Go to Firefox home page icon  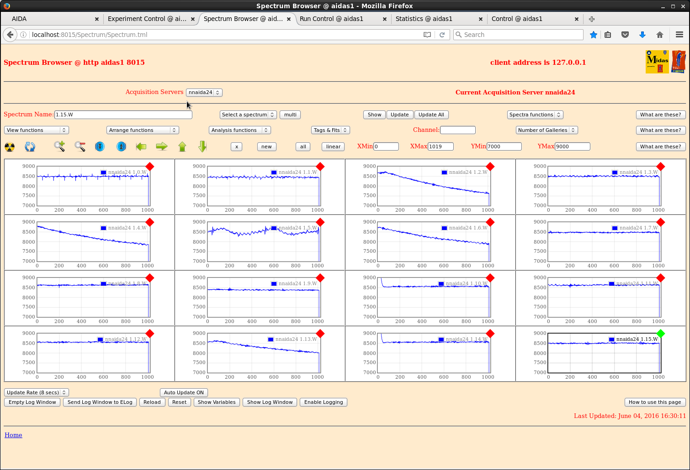coord(660,35)
